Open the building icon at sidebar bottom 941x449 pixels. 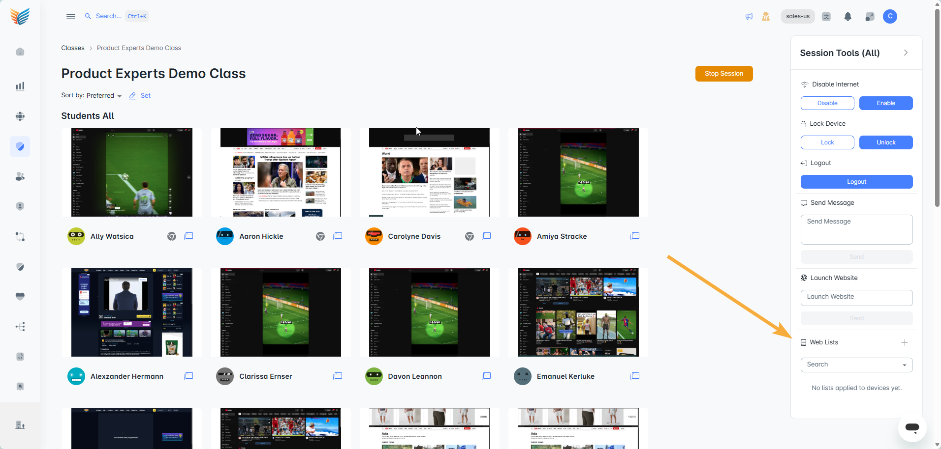pyautogui.click(x=20, y=425)
